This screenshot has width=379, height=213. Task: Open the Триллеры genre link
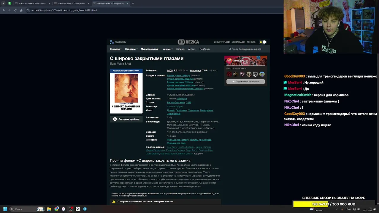(194, 110)
